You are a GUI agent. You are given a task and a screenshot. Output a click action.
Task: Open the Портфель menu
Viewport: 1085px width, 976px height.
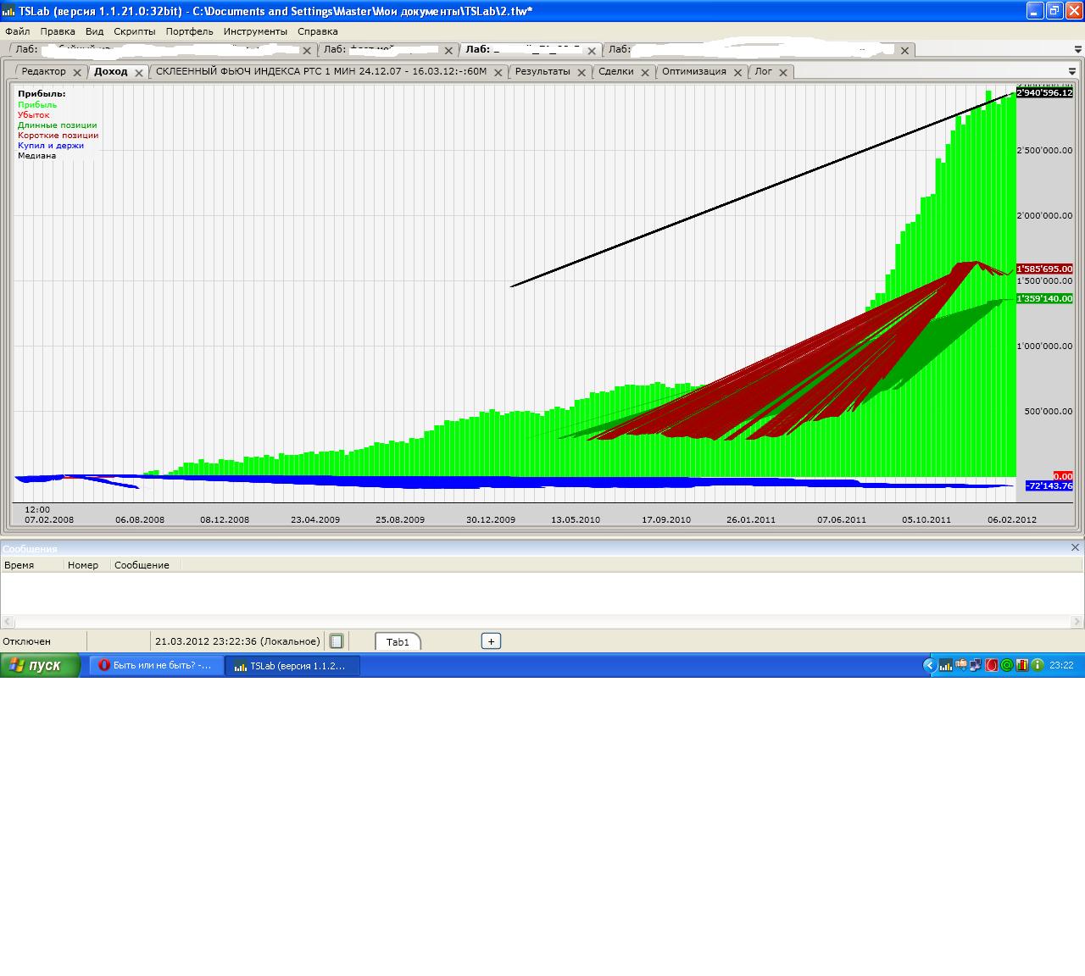tap(190, 31)
